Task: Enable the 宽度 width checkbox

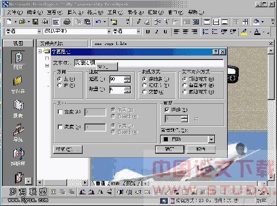Action: (60, 112)
